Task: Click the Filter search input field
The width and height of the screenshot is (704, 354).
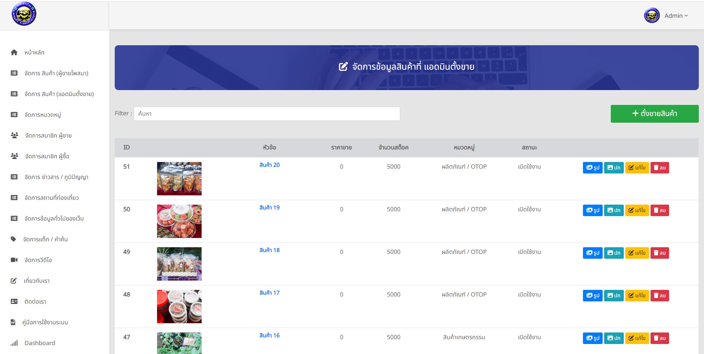Action: pyautogui.click(x=267, y=114)
